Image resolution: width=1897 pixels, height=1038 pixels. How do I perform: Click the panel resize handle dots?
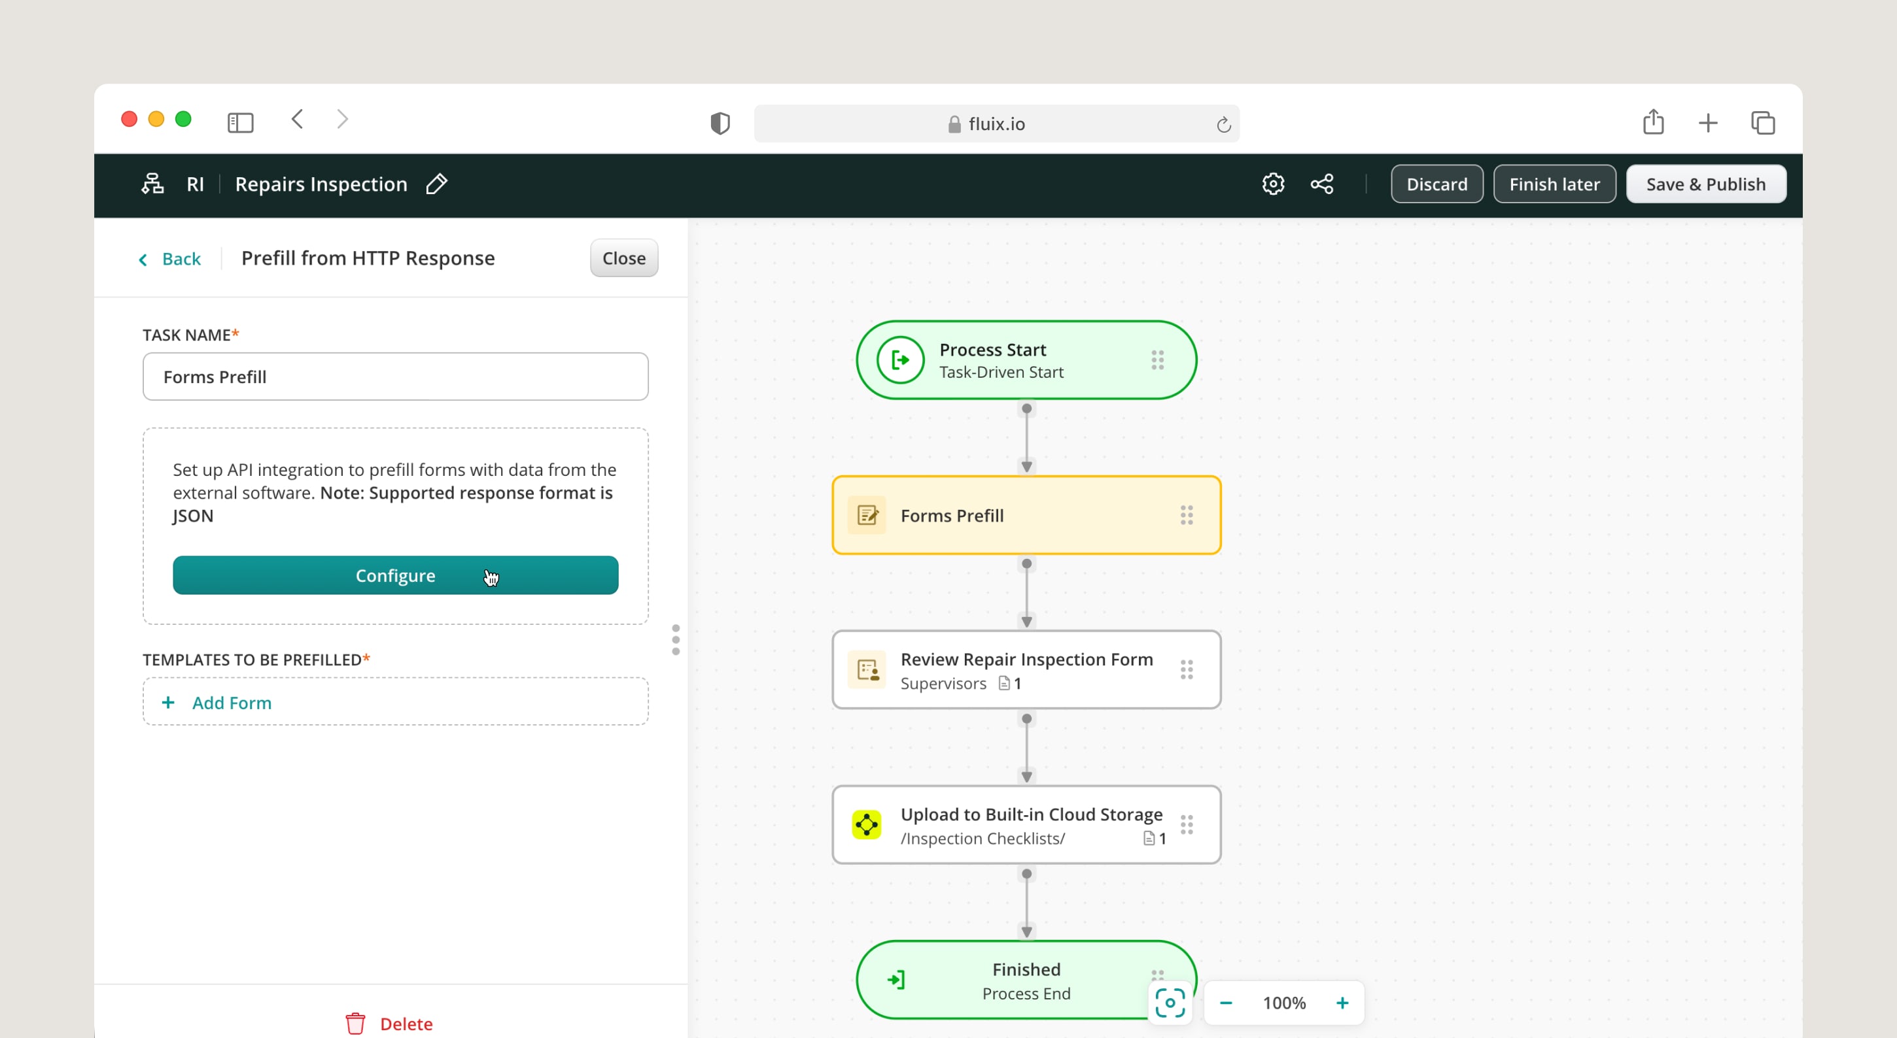(675, 640)
